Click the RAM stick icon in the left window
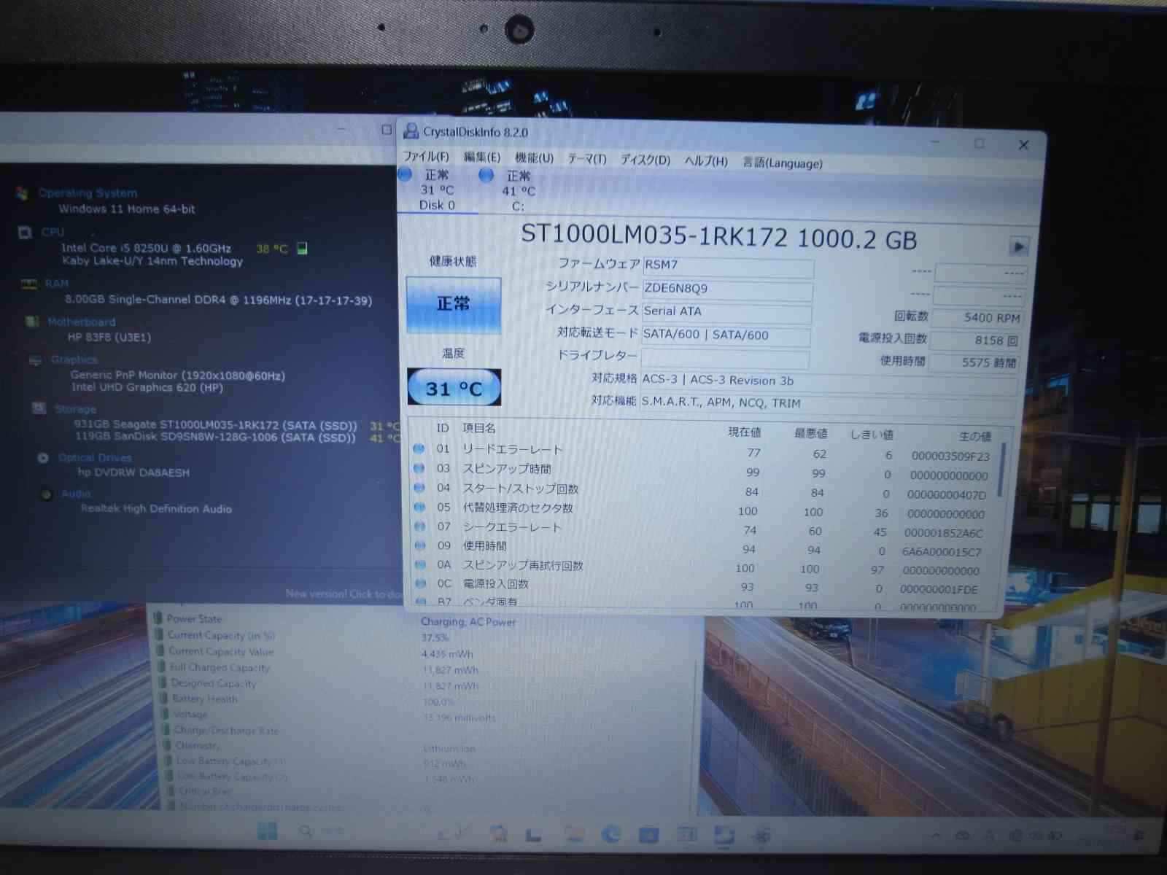Image resolution: width=1167 pixels, height=875 pixels. click(x=29, y=284)
